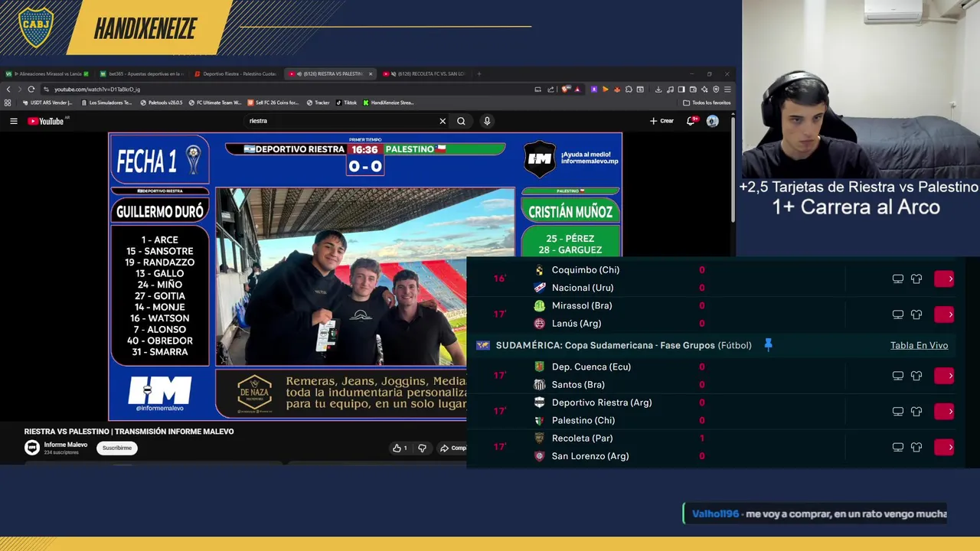Toggle the pin next to Copa Sudamericana

[768, 345]
